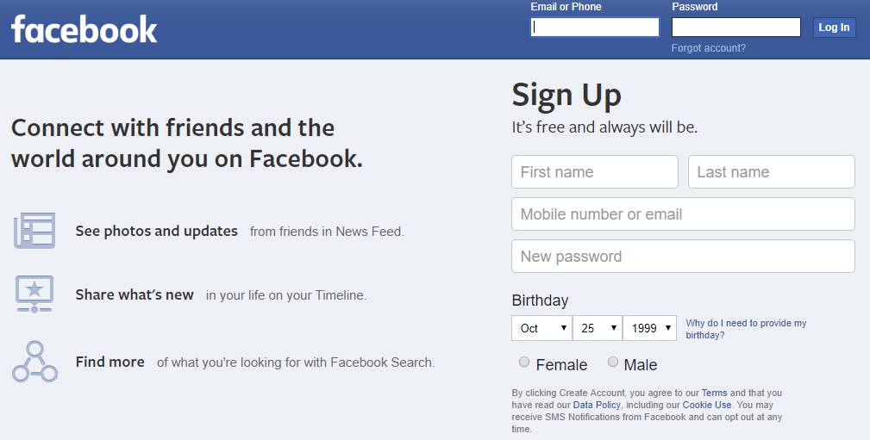Focus the Last name field
Image resolution: width=870 pixels, height=440 pixels.
coord(771,172)
